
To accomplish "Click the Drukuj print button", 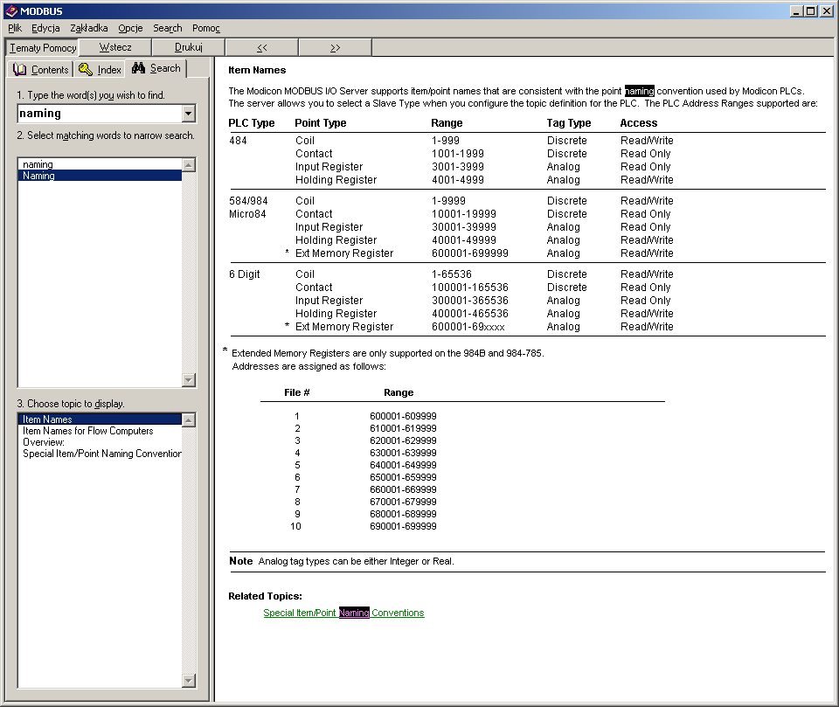I will [x=189, y=47].
